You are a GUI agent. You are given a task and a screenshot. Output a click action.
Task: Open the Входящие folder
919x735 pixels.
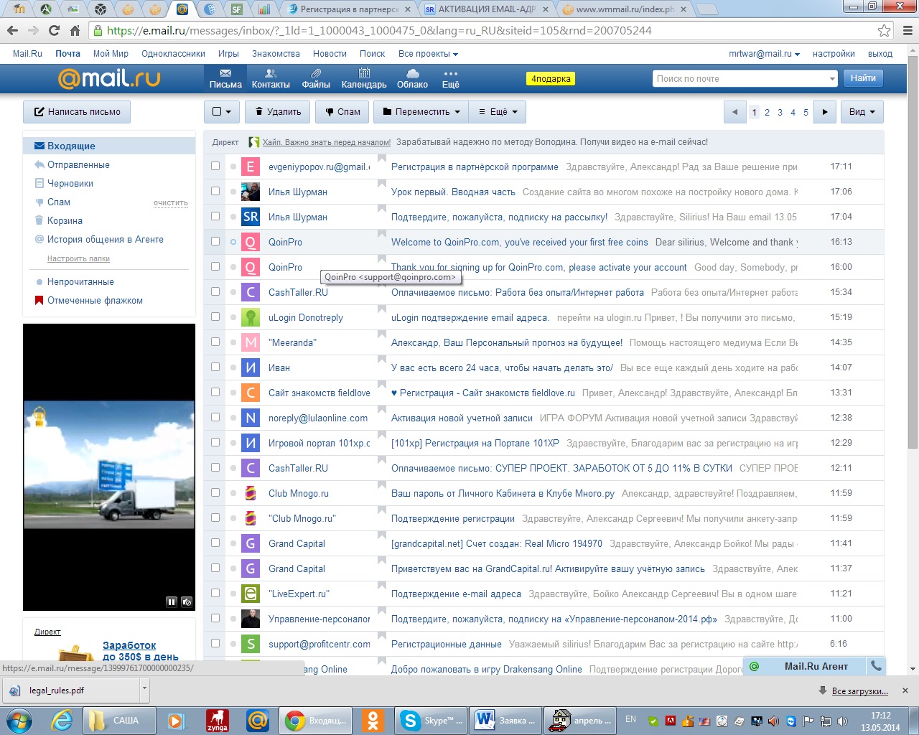click(109, 146)
